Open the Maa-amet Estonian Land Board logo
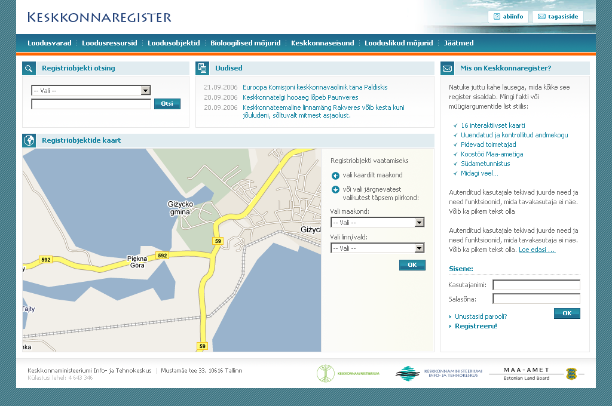The height and width of the screenshot is (406, 612). point(536,373)
